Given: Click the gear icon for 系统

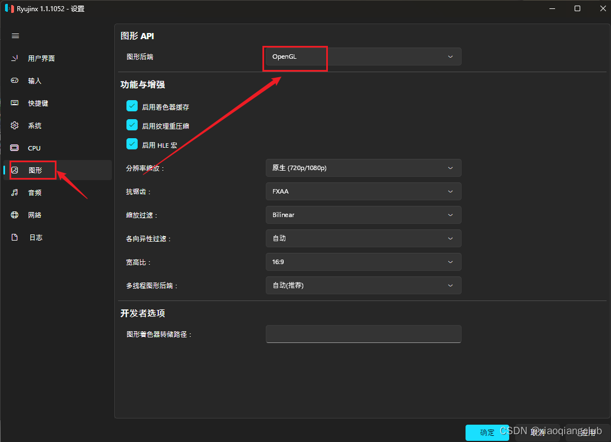Looking at the screenshot, I should [x=15, y=125].
